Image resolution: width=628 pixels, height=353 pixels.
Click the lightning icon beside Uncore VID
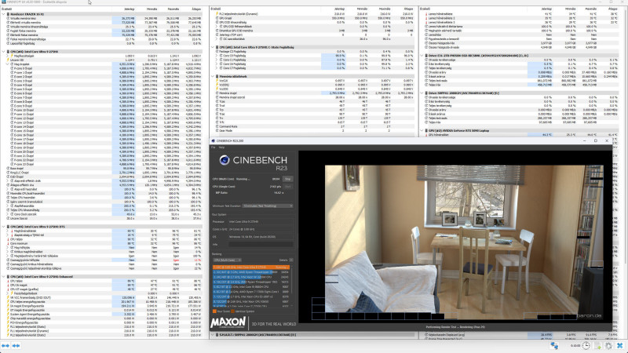9,60
